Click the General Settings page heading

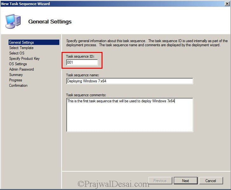tap(50, 22)
